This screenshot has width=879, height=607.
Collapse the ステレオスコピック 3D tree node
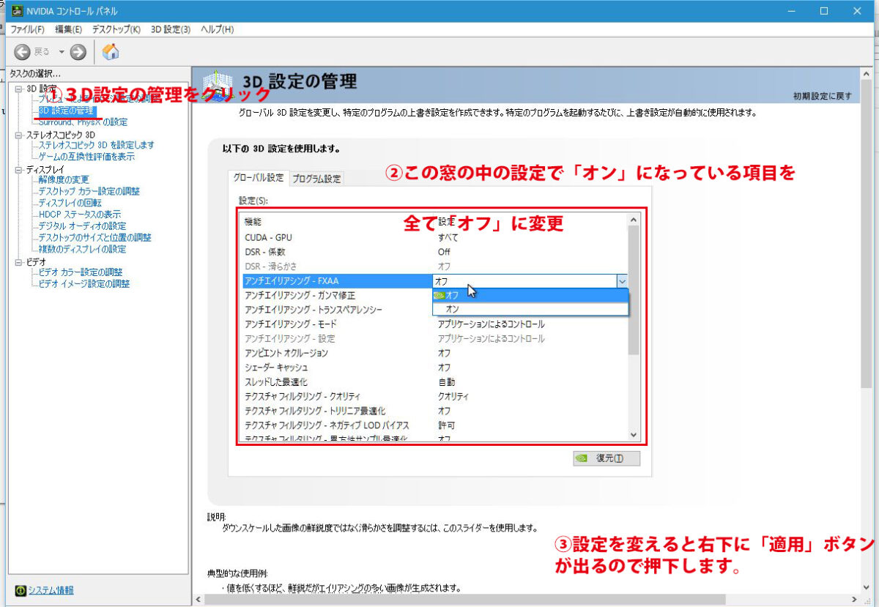18,135
